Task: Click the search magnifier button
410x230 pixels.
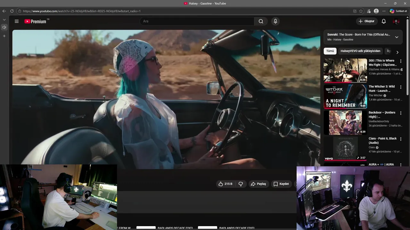Action: 261,21
